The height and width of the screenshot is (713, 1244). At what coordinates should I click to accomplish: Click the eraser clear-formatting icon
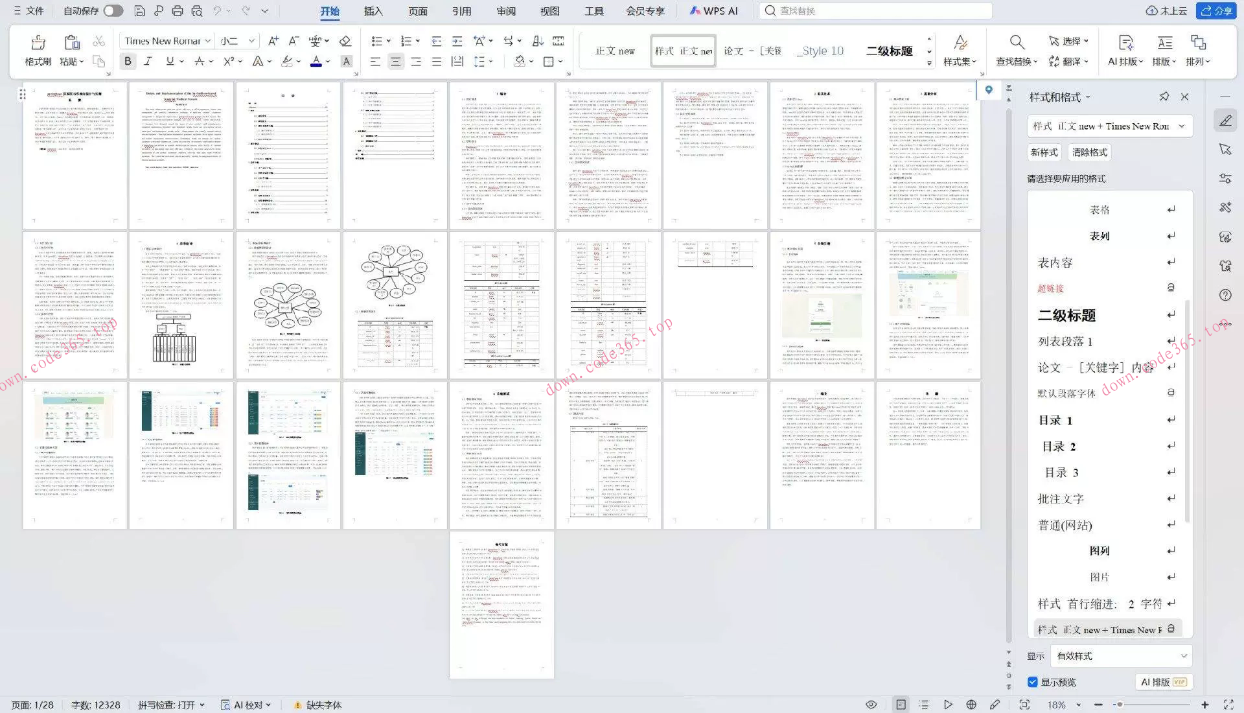(345, 41)
